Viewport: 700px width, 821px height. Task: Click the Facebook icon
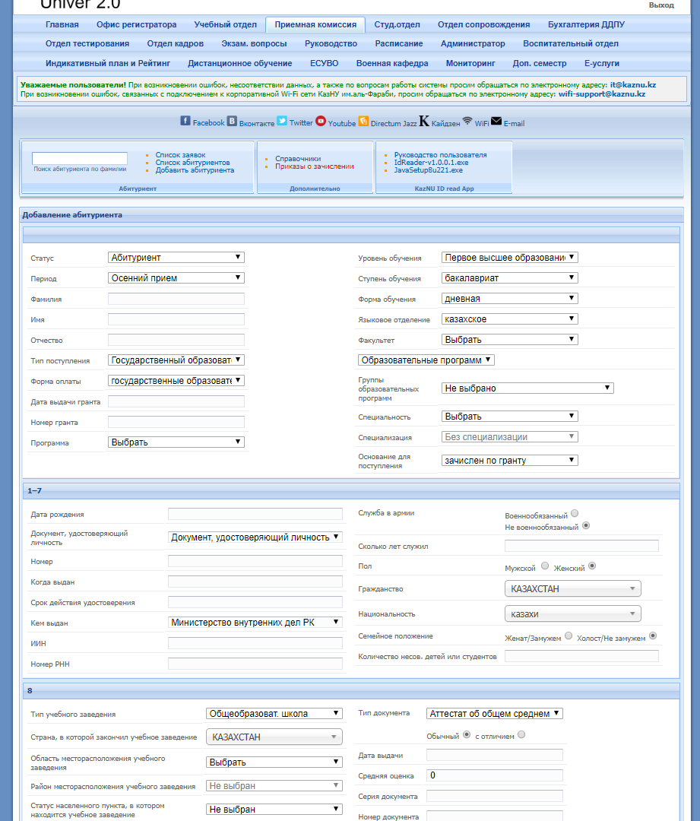[185, 121]
